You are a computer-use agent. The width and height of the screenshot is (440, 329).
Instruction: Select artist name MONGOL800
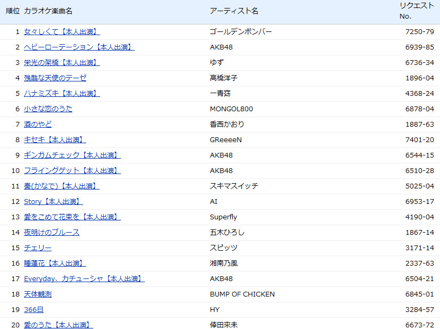[x=231, y=109]
